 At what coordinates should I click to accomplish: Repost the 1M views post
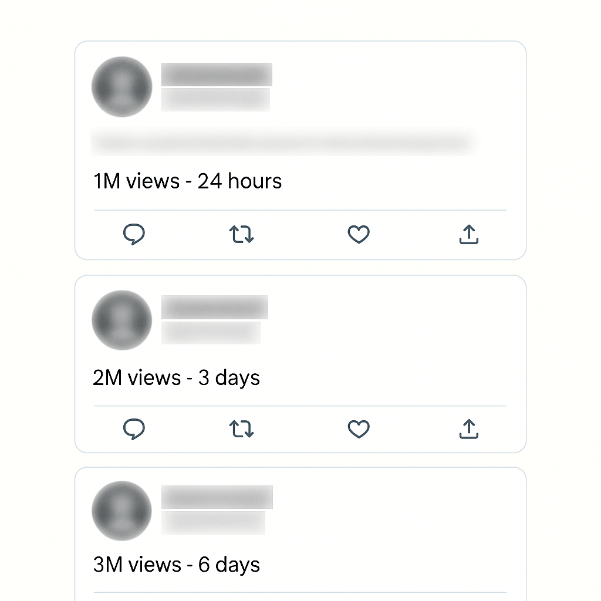pos(241,235)
